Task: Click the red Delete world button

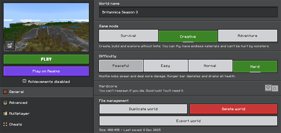Action: coord(234,109)
